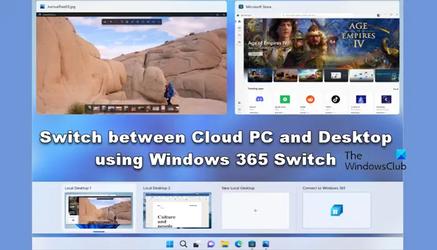Click the Task View taskbar icon
Image resolution: width=437 pixels, height=250 pixels.
pos(197,244)
